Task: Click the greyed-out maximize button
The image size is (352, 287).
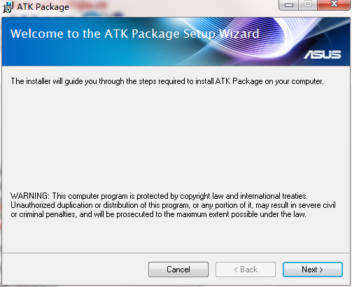Action: click(x=308, y=4)
